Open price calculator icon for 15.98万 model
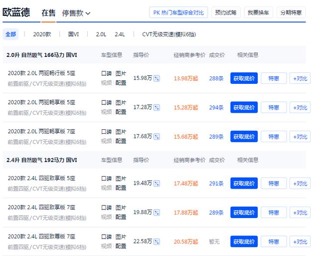The width and height of the screenshot is (319, 256). (x=157, y=78)
